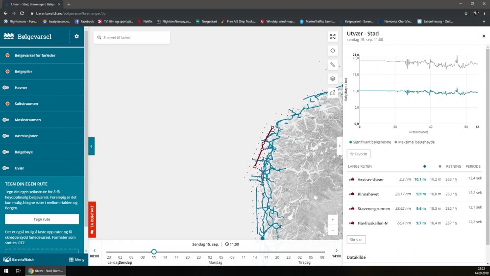Click direction arrow for Vest-av-Utvær
This screenshot has height=276, width=490.
point(351,179)
